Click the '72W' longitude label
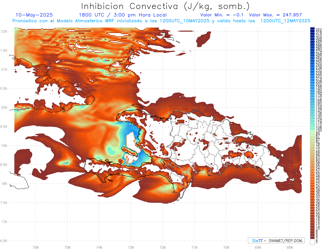 162,247
